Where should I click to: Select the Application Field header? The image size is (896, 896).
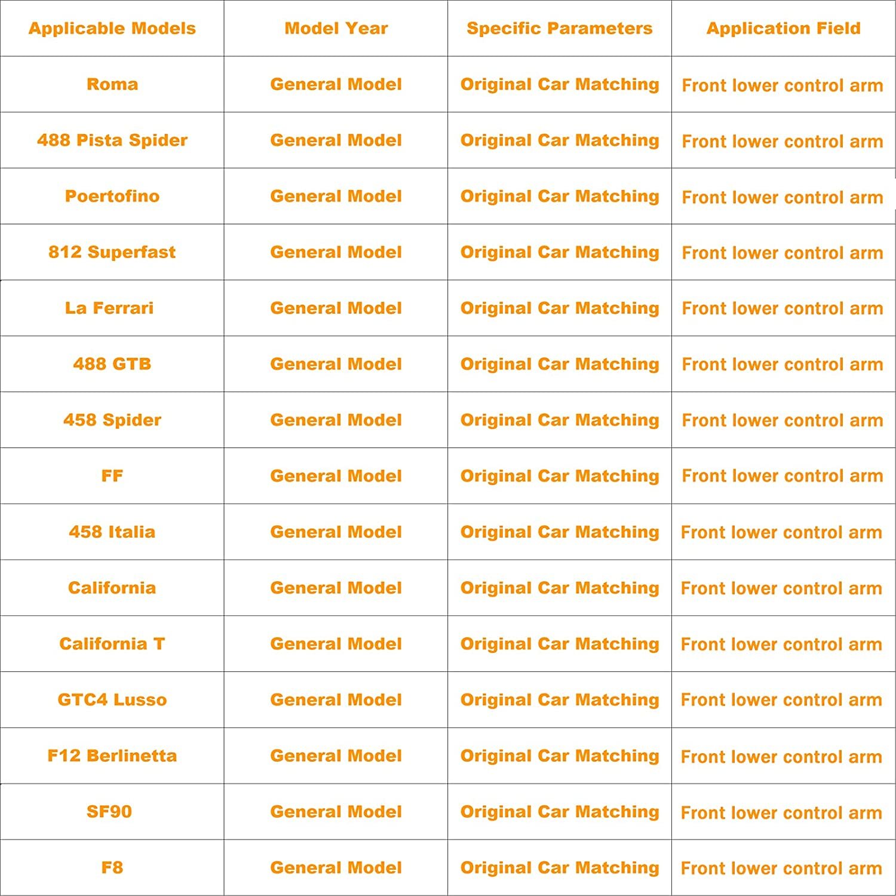click(784, 28)
